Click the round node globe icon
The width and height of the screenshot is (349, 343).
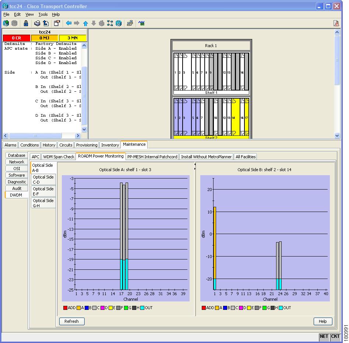point(119,23)
